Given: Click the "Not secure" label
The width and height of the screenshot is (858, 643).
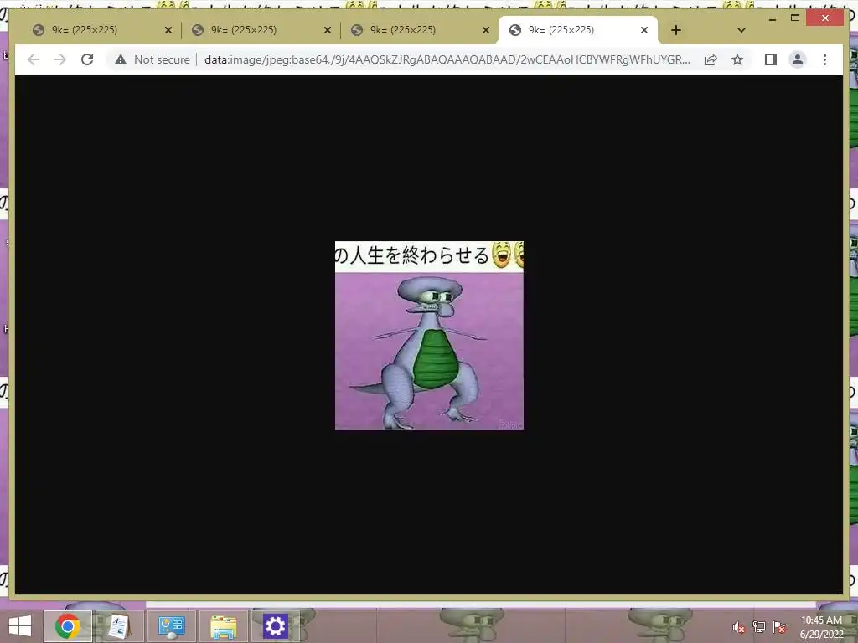Looking at the screenshot, I should (162, 59).
